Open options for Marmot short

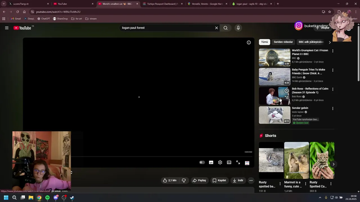[x=305, y=184]
